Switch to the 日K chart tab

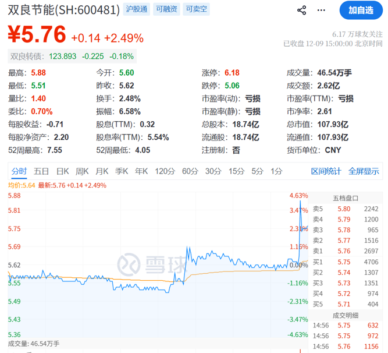tap(62, 171)
